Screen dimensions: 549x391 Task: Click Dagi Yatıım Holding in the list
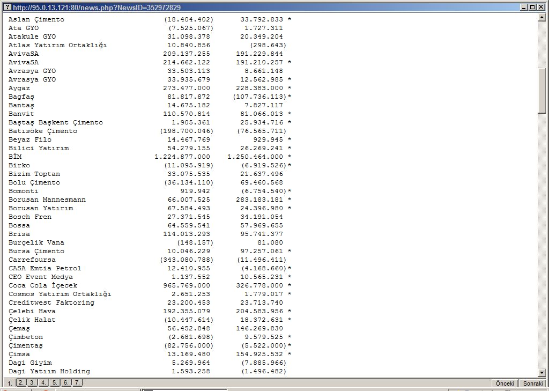tap(49, 371)
